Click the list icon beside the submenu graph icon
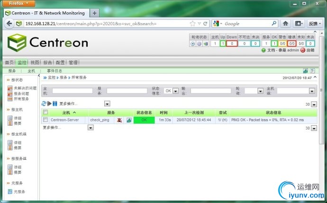Screen dimensions: 327x203 [312, 71]
